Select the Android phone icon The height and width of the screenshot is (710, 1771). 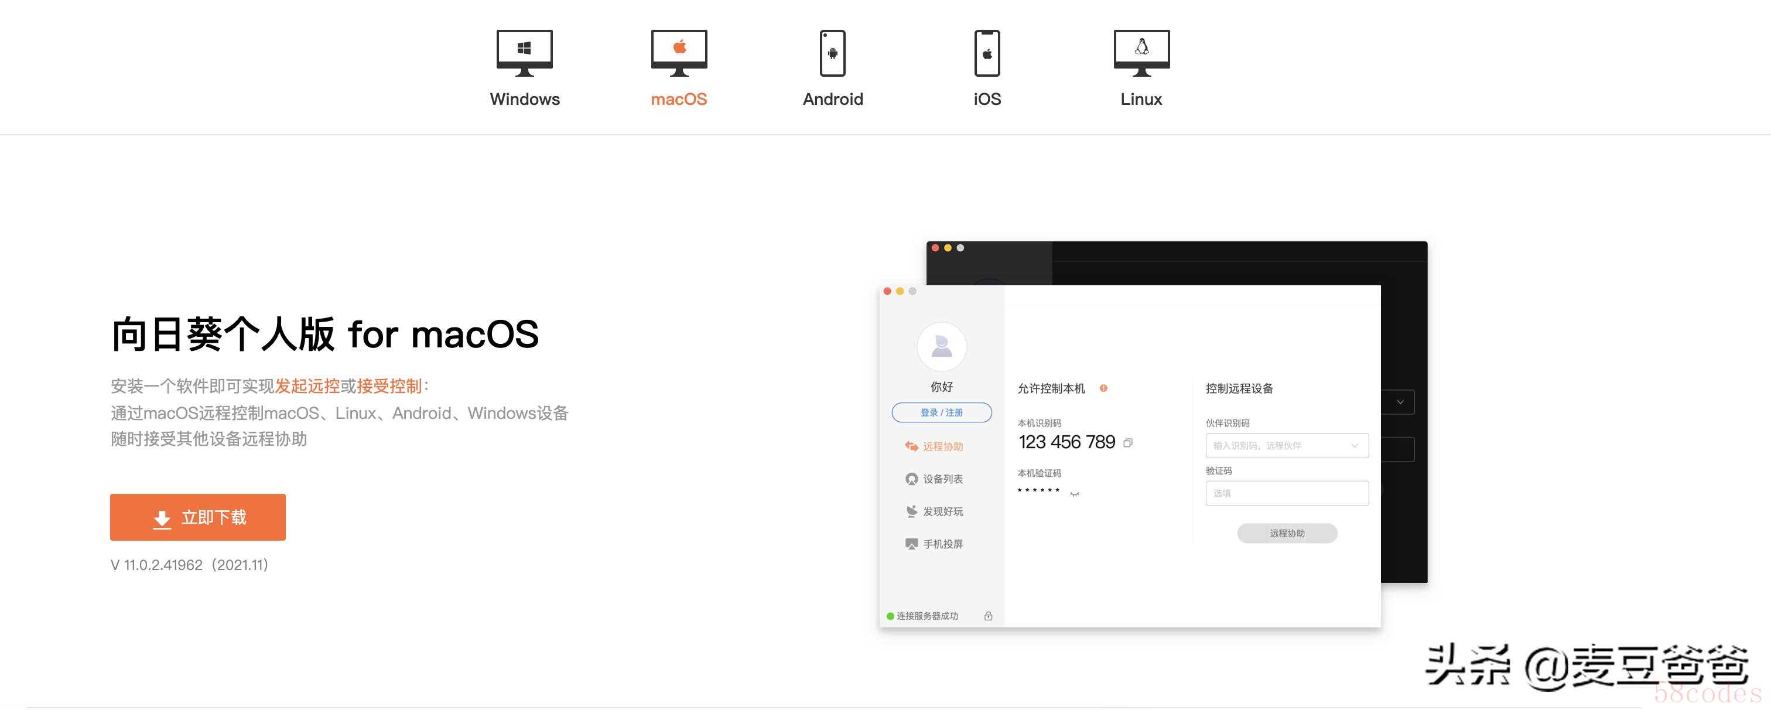(x=833, y=53)
